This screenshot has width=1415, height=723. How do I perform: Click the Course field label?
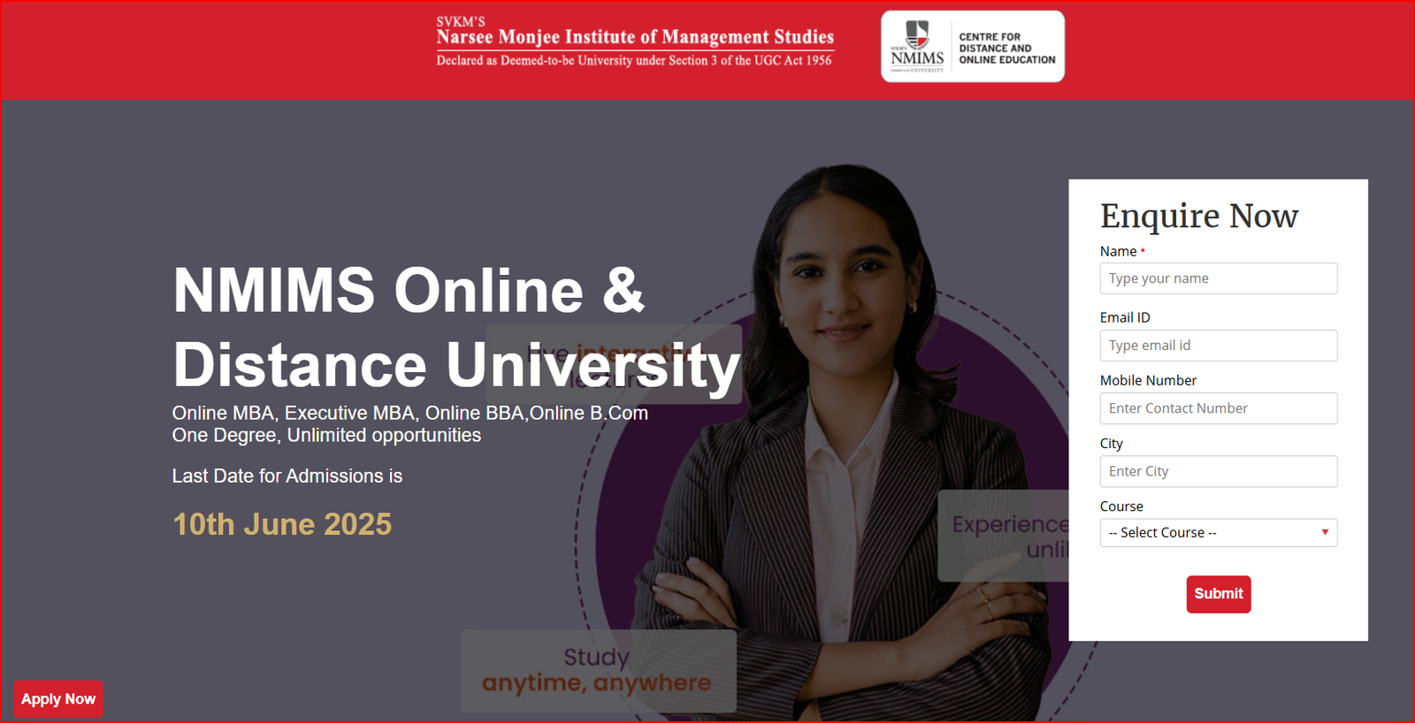pyautogui.click(x=1121, y=506)
